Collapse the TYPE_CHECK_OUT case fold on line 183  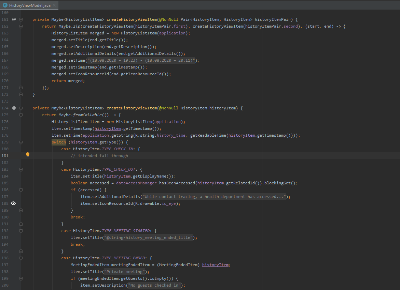[x=21, y=169]
